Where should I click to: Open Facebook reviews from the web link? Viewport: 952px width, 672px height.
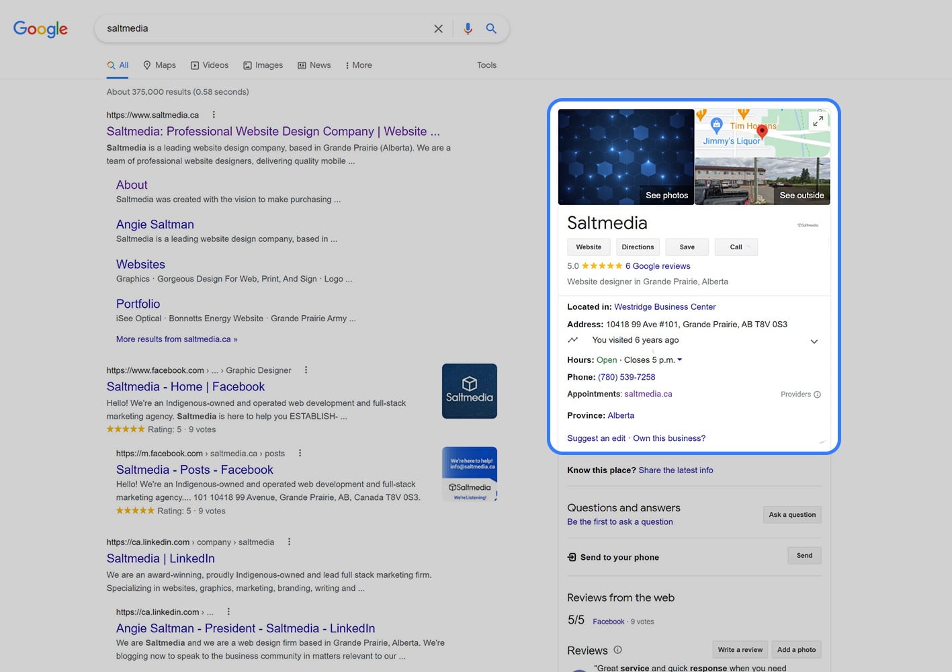pos(609,622)
